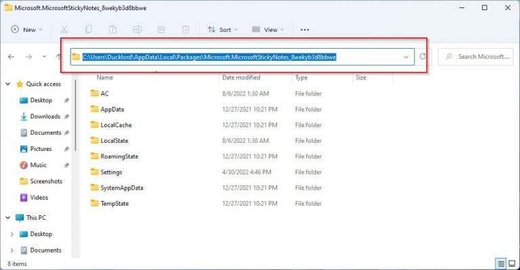Click the Search Microsoft search box
This screenshot has height=270, width=520.
pyautogui.click(x=475, y=57)
